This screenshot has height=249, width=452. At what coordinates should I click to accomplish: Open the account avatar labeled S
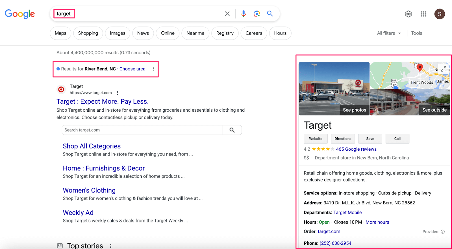(x=440, y=14)
